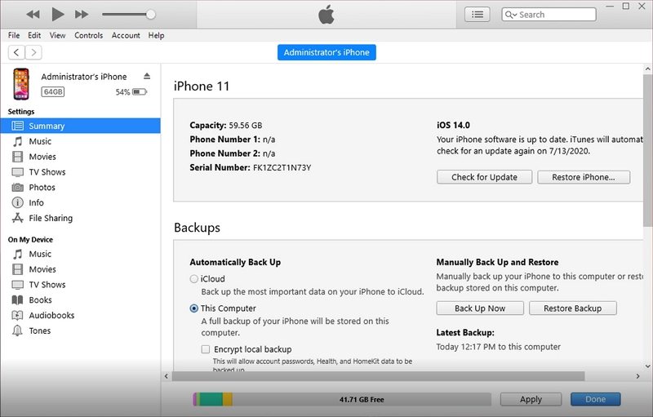Click the Check for Update button
Viewport: 653px width, 417px height.
[x=484, y=177]
